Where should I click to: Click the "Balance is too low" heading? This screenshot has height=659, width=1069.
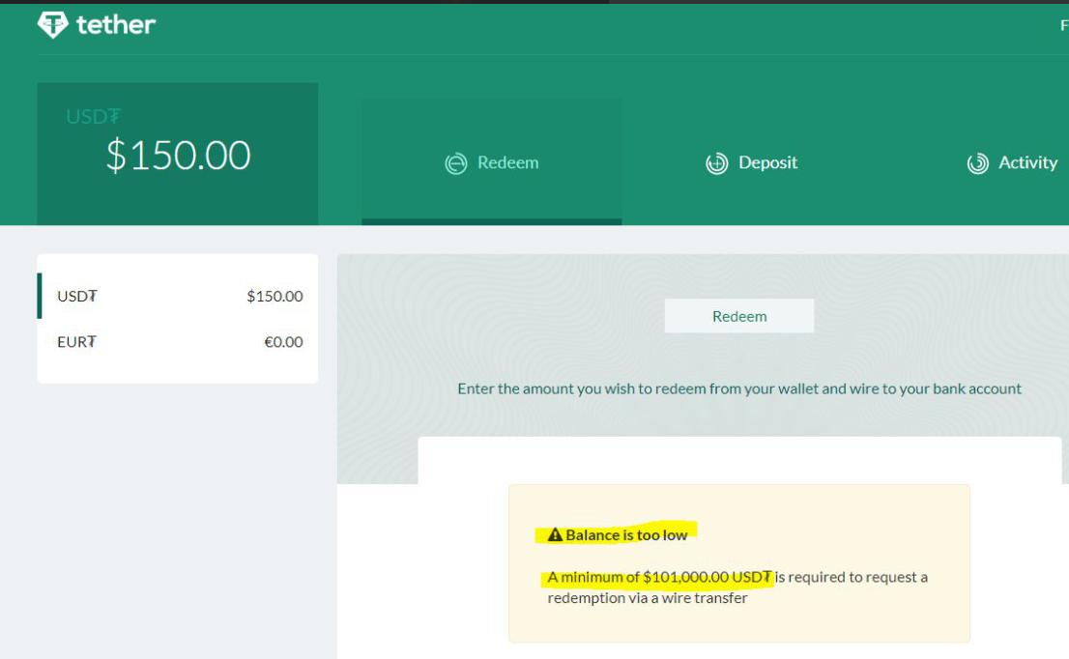(x=626, y=535)
